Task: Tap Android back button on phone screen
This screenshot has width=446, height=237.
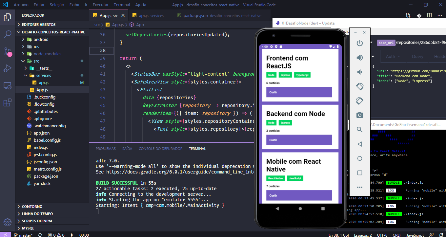Action: (277, 209)
